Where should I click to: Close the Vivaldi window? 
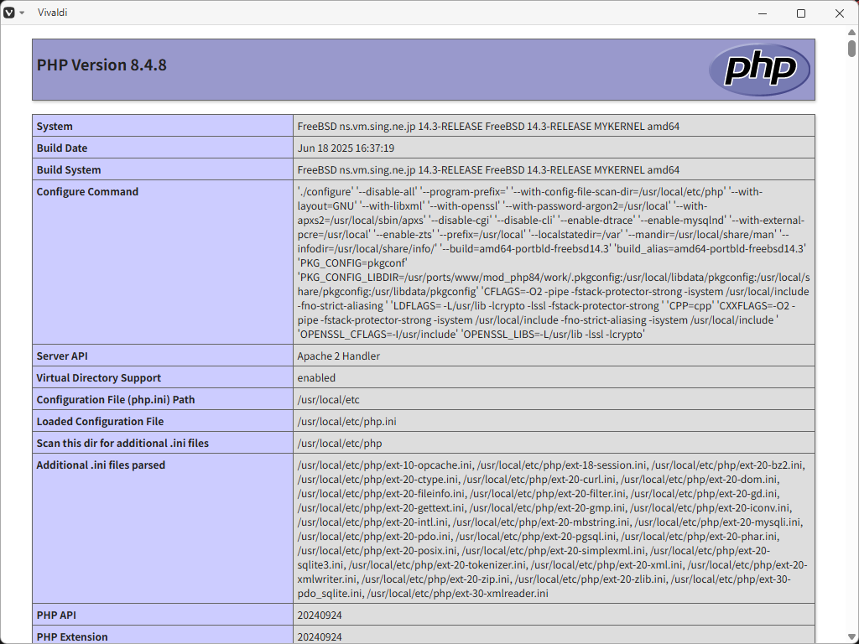[x=839, y=13]
